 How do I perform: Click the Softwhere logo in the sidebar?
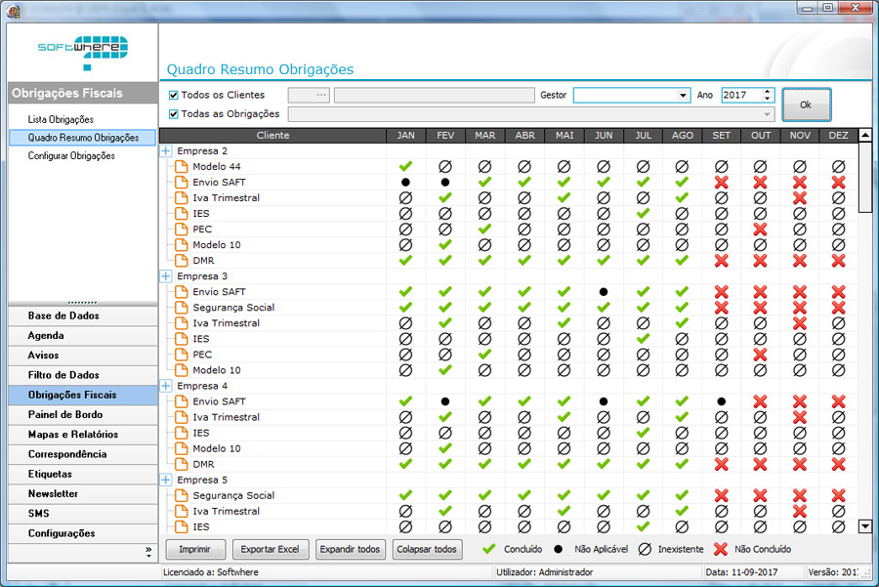click(x=83, y=51)
